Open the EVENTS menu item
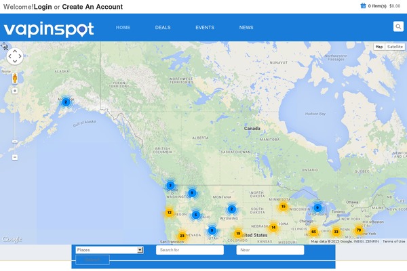This screenshot has width=407, height=271. coord(205,28)
